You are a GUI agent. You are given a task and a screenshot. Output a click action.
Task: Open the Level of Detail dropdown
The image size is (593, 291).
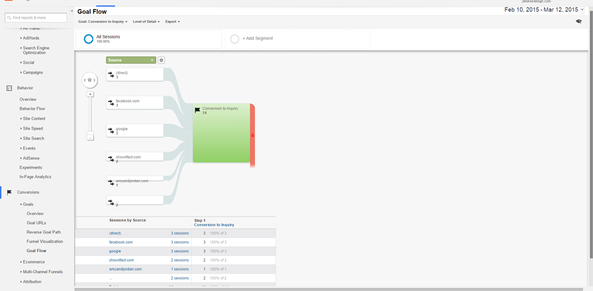pyautogui.click(x=146, y=21)
